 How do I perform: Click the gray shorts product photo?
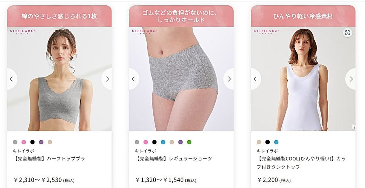click(181, 79)
